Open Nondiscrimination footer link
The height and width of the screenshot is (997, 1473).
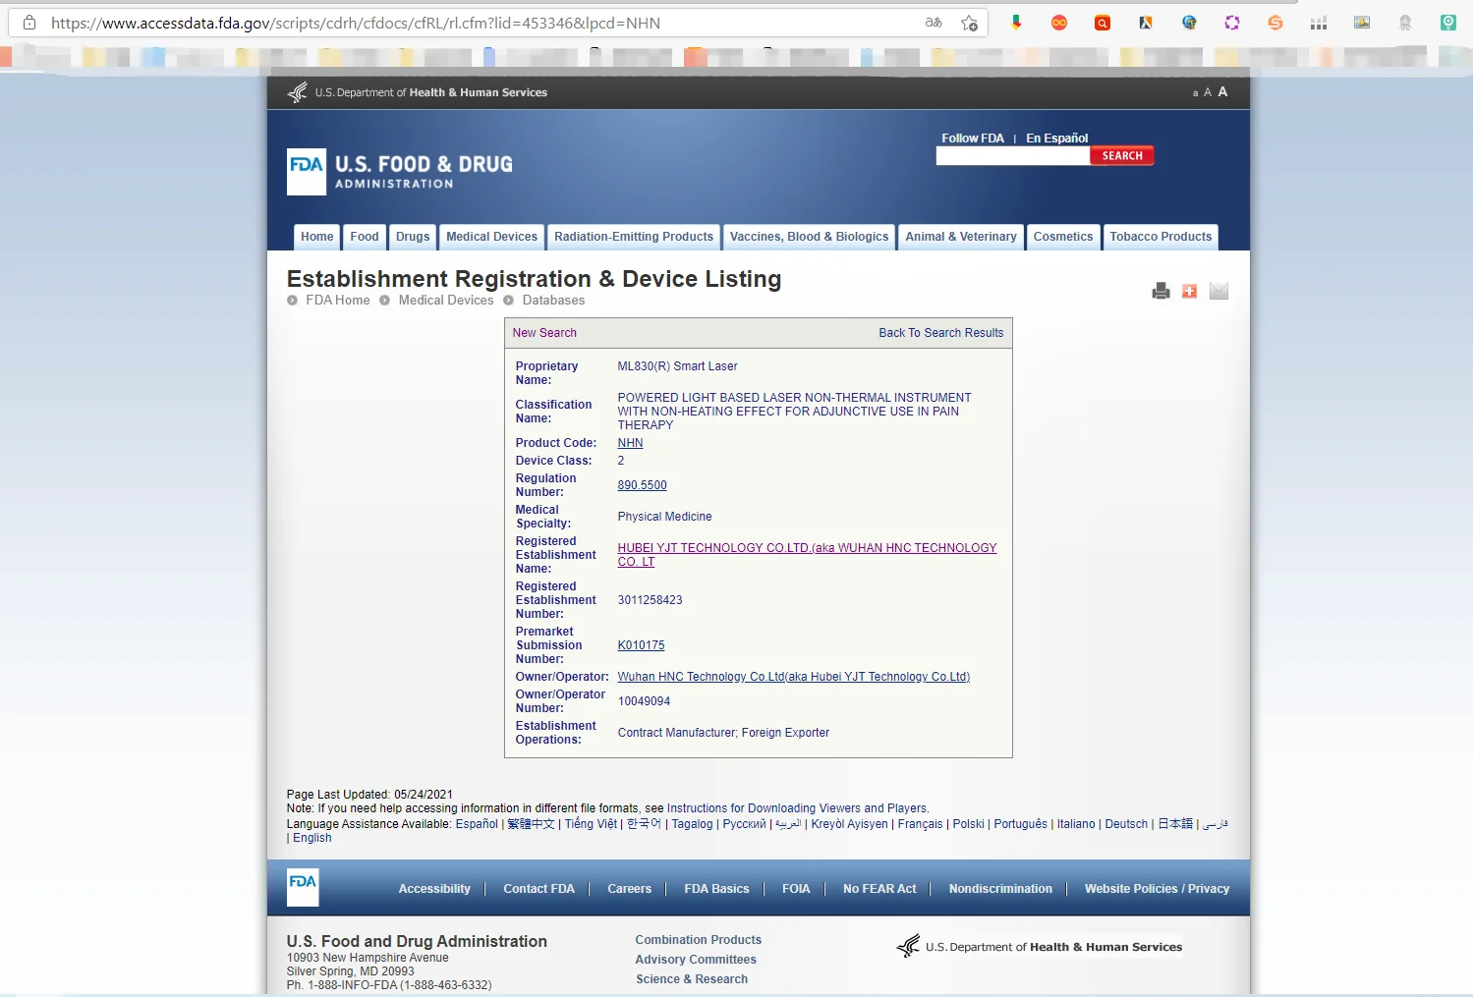pyautogui.click(x=1000, y=889)
